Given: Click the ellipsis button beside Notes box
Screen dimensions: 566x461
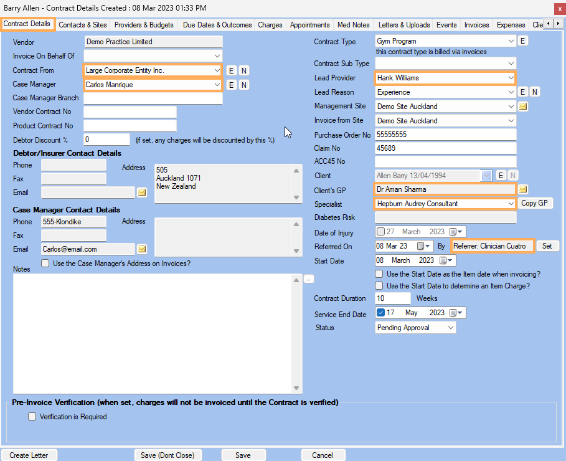Looking at the screenshot, I should click(309, 279).
